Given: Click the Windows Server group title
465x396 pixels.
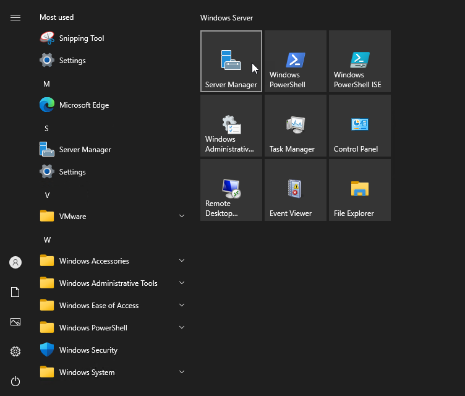Looking at the screenshot, I should (226, 18).
